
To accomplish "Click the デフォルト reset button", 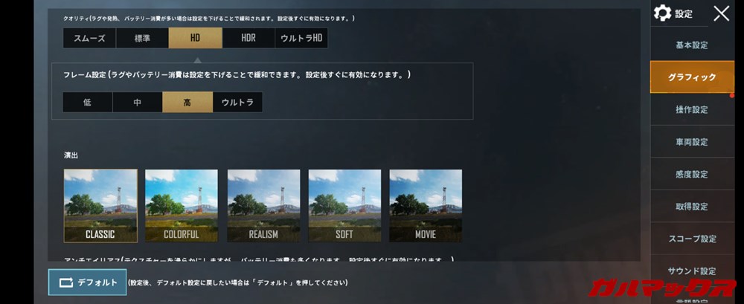I will pos(87,282).
